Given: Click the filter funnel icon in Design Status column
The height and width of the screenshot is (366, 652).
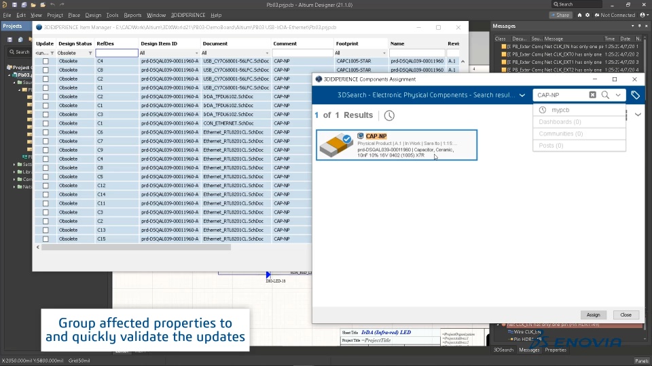Looking at the screenshot, I should click(90, 53).
